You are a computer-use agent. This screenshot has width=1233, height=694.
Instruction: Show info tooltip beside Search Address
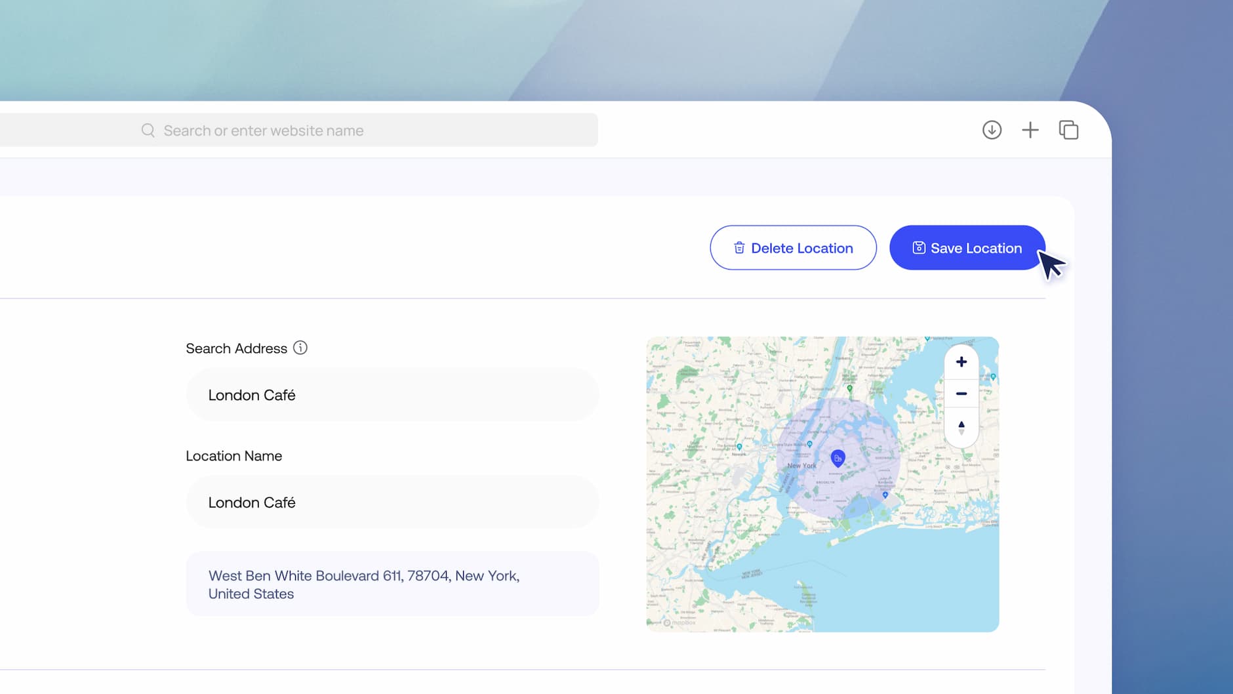(300, 348)
